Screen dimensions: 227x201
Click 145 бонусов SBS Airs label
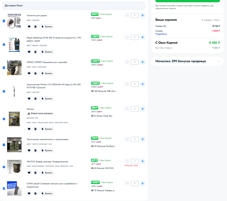click(104, 91)
